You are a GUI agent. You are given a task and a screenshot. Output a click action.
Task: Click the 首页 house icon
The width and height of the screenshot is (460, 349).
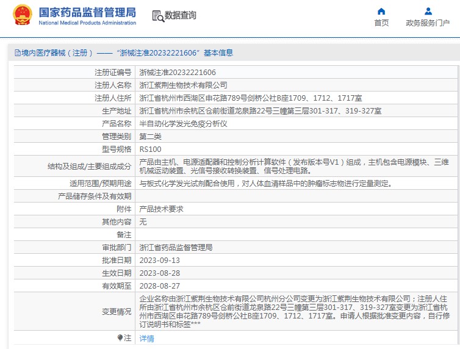[381, 11]
